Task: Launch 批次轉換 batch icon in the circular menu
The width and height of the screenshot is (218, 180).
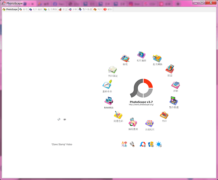Action: [x=157, y=58]
